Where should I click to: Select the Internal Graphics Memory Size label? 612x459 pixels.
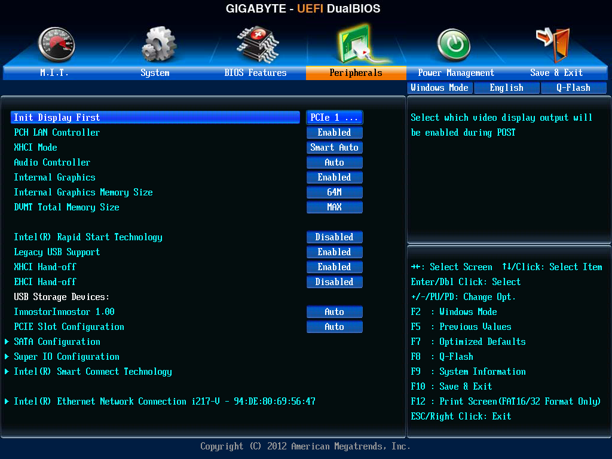point(83,192)
